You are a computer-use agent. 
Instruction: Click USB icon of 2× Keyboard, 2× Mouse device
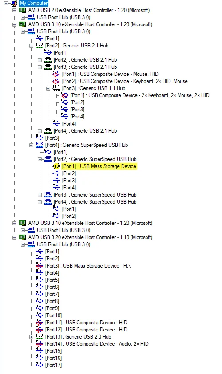(x=65, y=95)
